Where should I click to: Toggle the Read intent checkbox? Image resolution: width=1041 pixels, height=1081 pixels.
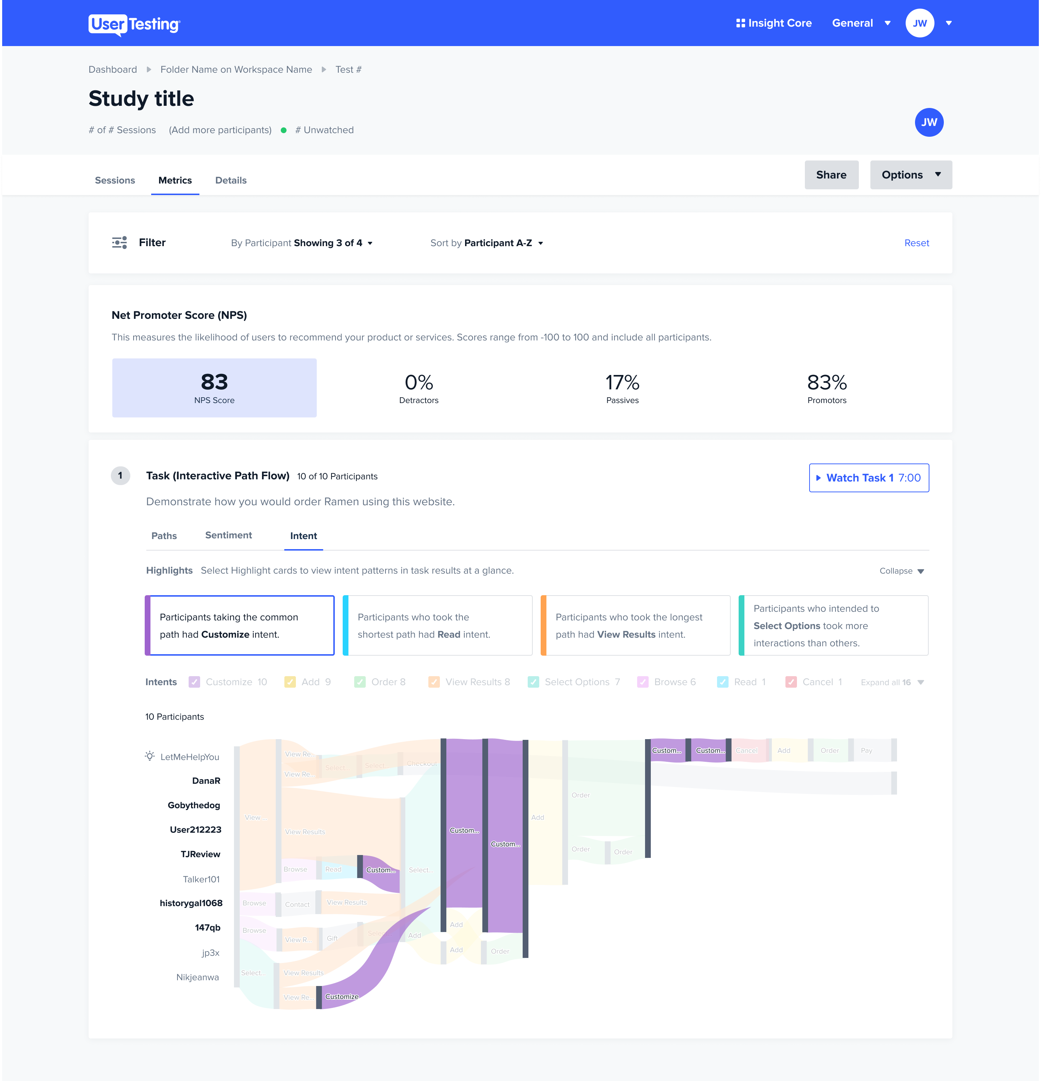point(723,682)
